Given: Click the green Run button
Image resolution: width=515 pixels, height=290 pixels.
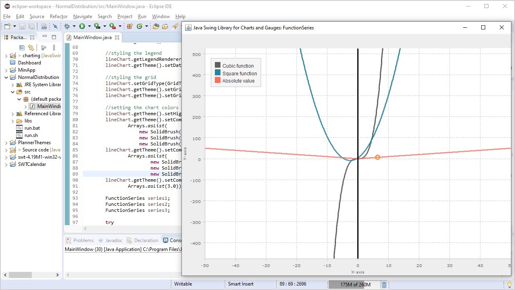Looking at the screenshot, I should [82, 26].
